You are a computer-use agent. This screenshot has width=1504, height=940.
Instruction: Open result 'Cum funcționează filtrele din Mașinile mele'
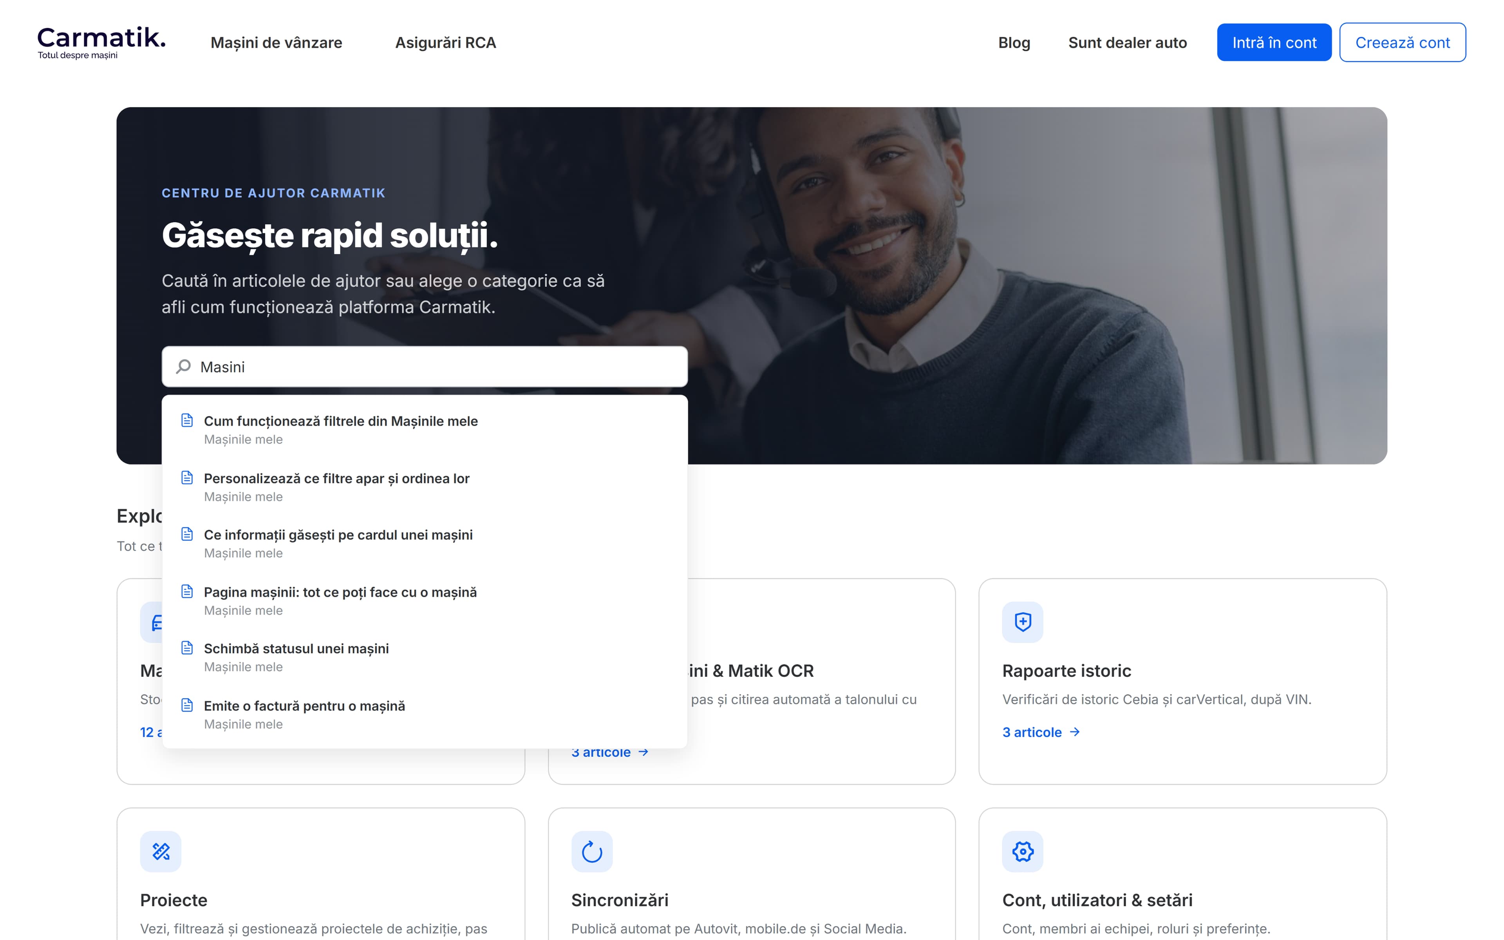(425, 430)
